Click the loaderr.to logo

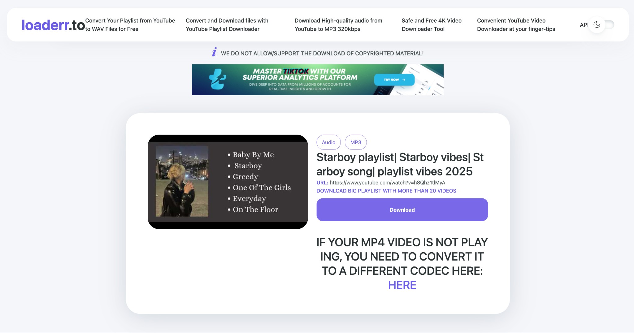click(53, 25)
